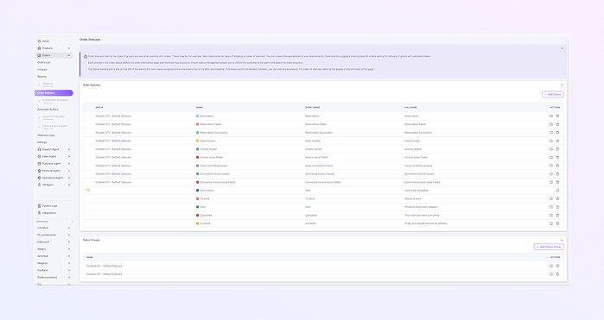Expand the Products sidebar menu
Screen dimensions: 604x320
[69, 48]
